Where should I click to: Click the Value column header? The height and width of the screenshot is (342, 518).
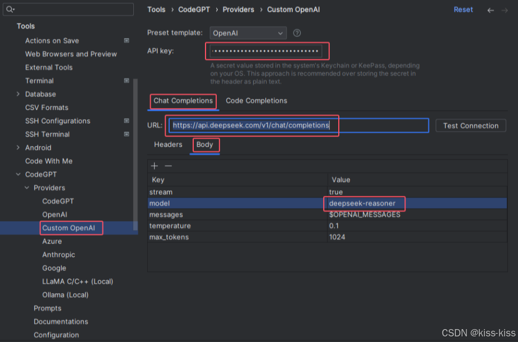coord(417,180)
